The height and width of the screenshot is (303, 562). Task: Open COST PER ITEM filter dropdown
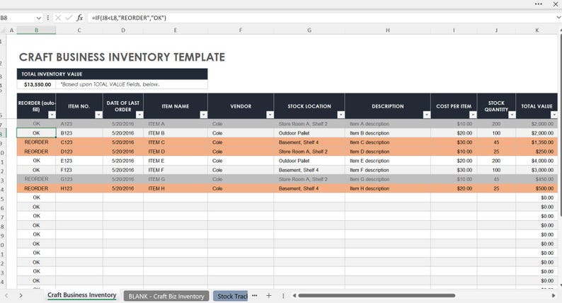click(x=473, y=115)
